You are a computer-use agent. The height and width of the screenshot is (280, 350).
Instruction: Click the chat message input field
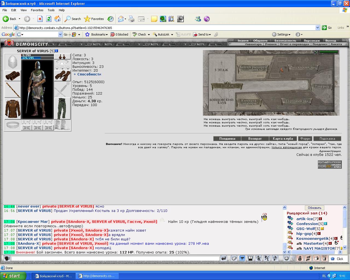coord(115,258)
